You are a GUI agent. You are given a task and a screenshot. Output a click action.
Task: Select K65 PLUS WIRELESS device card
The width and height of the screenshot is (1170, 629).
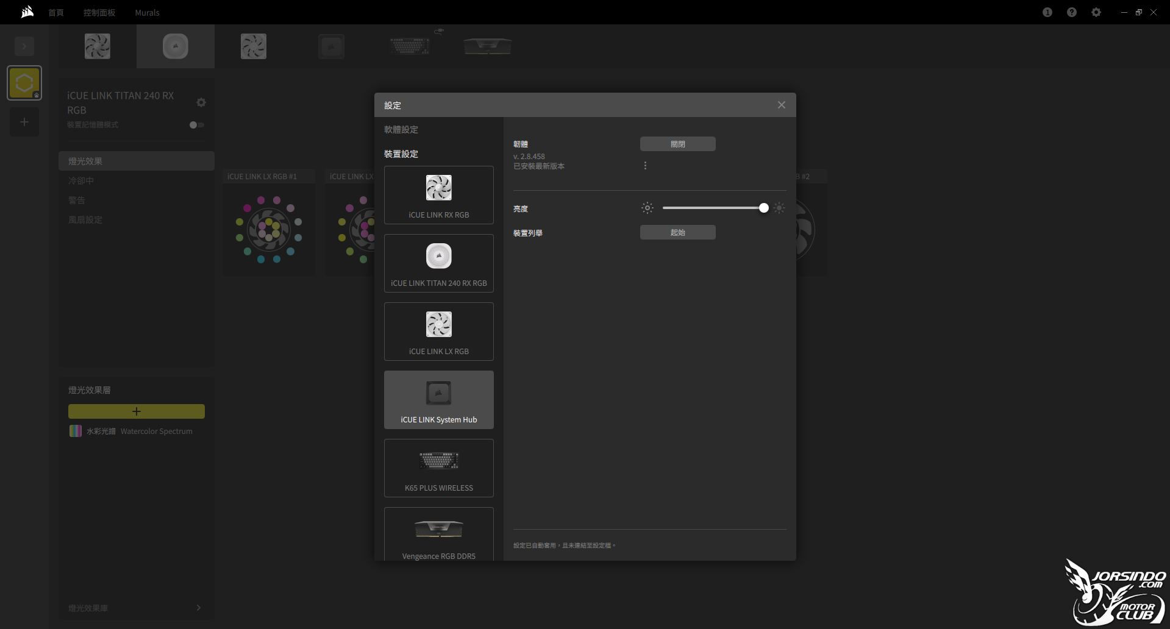tap(439, 468)
